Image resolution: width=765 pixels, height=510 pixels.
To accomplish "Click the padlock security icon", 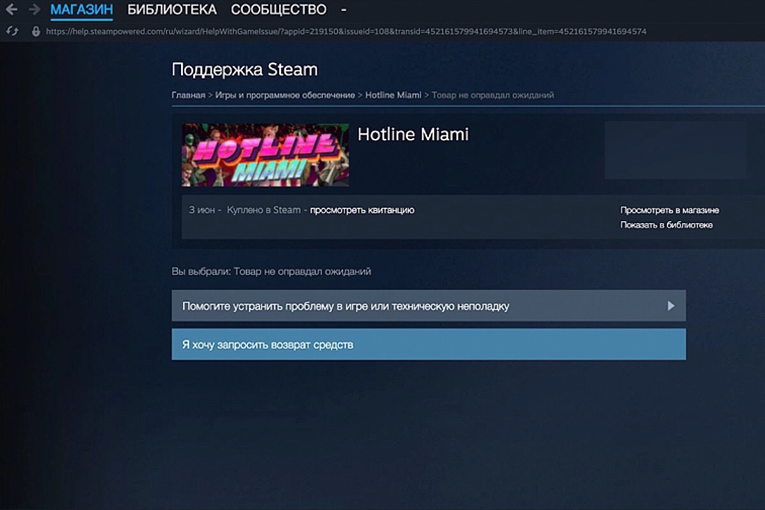I will coord(36,31).
